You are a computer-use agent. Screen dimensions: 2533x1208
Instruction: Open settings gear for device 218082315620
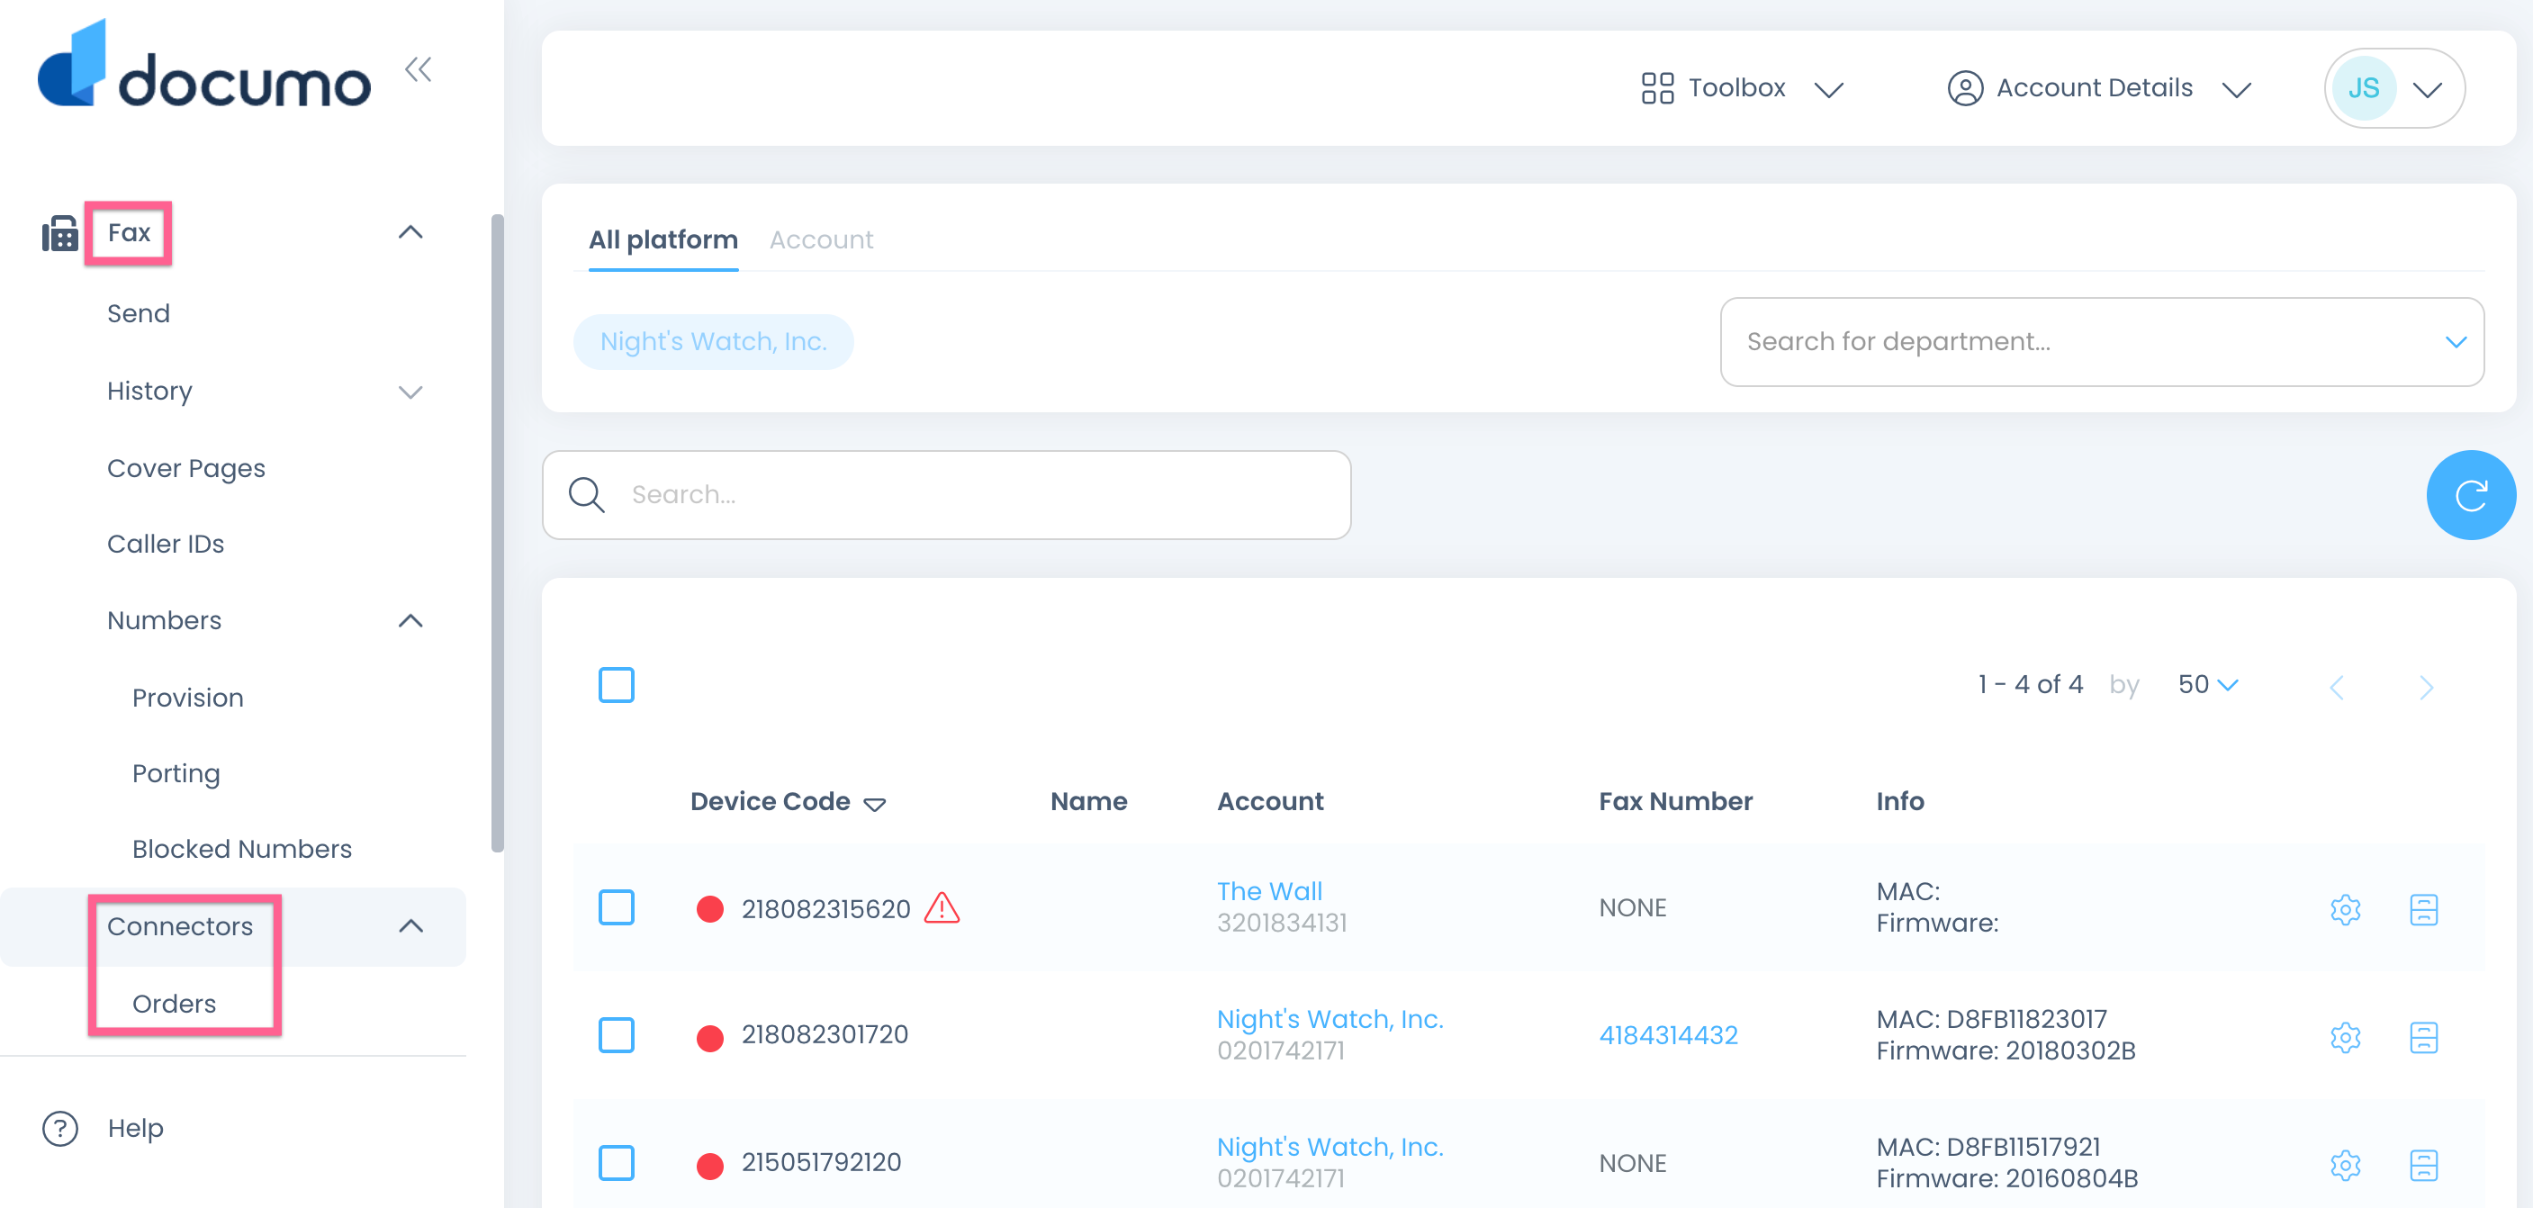point(2344,909)
